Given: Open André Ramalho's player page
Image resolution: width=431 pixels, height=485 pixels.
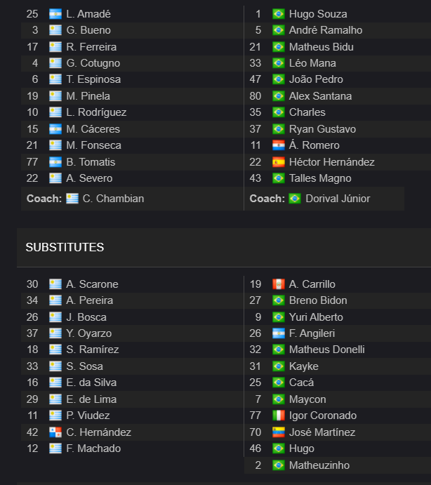Looking at the screenshot, I should (326, 30).
